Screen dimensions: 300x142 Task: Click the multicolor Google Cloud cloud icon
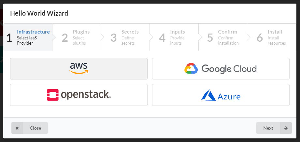(191, 68)
